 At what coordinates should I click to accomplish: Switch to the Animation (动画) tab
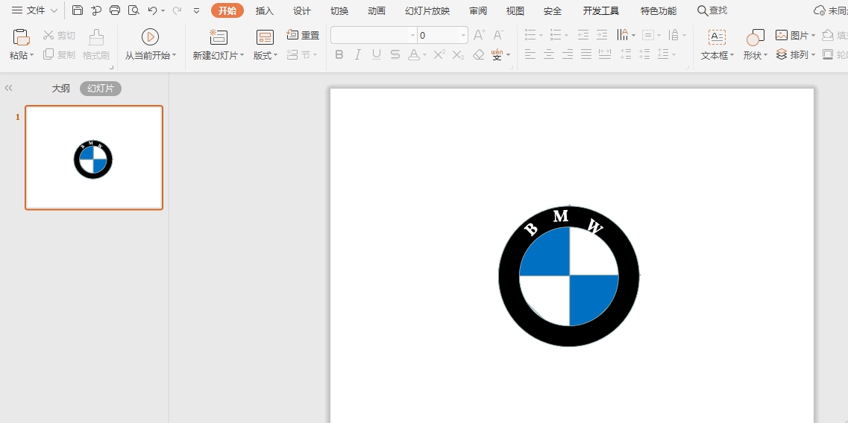coord(377,11)
